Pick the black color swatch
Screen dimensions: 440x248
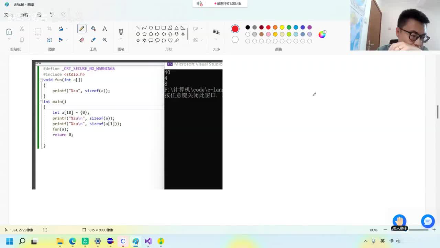pyautogui.click(x=247, y=28)
